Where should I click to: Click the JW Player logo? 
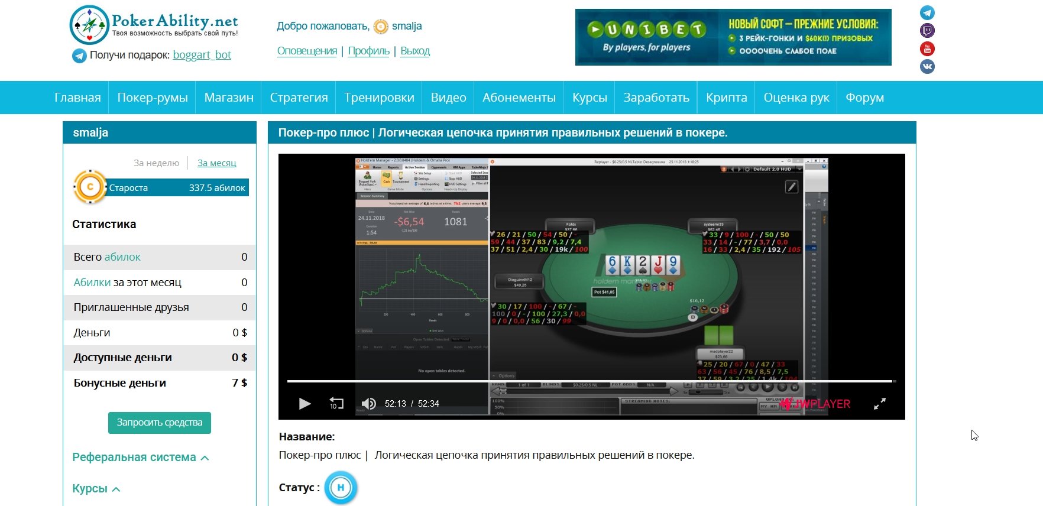[815, 404]
